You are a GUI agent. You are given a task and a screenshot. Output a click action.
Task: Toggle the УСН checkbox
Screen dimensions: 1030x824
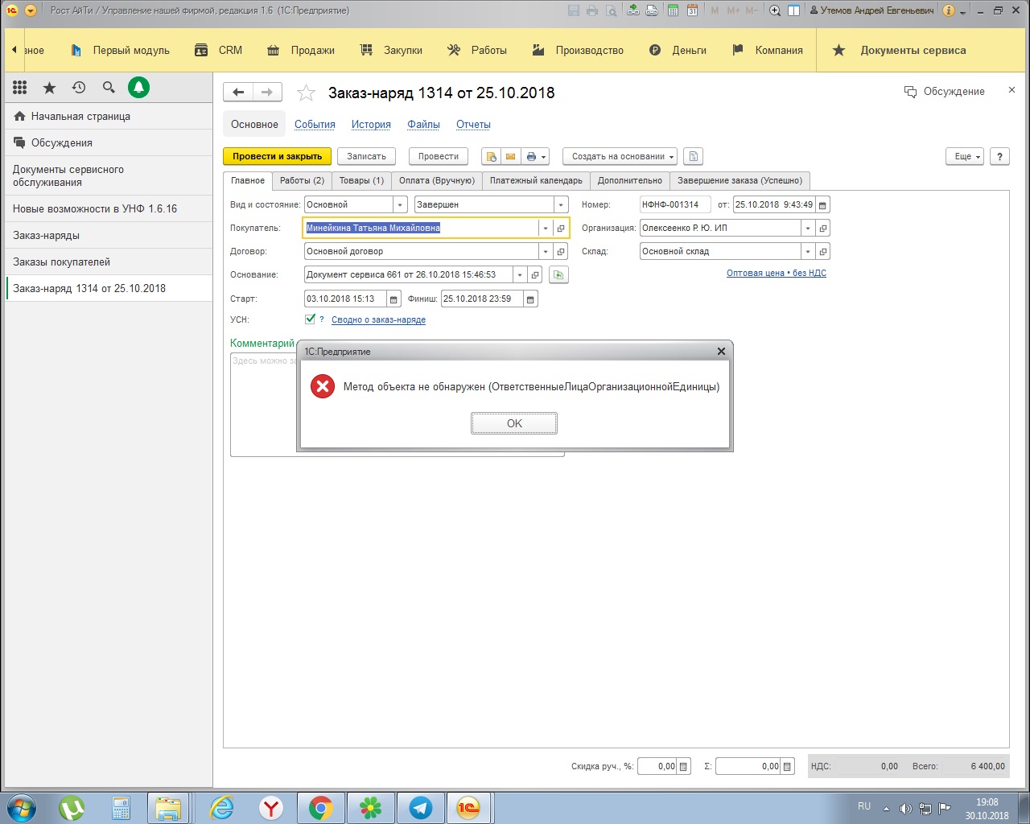(310, 319)
